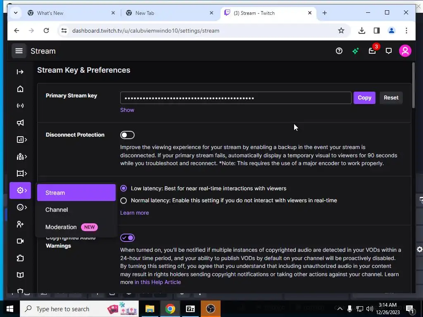Open Chrome three-dot menu

point(406,31)
